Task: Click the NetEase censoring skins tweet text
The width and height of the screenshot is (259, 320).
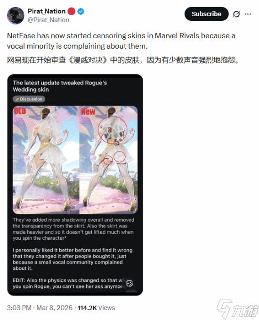Action: click(x=121, y=41)
